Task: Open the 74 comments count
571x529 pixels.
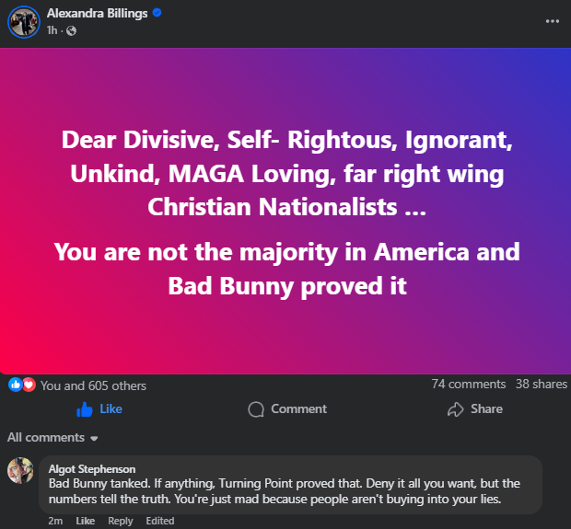Action: tap(469, 384)
